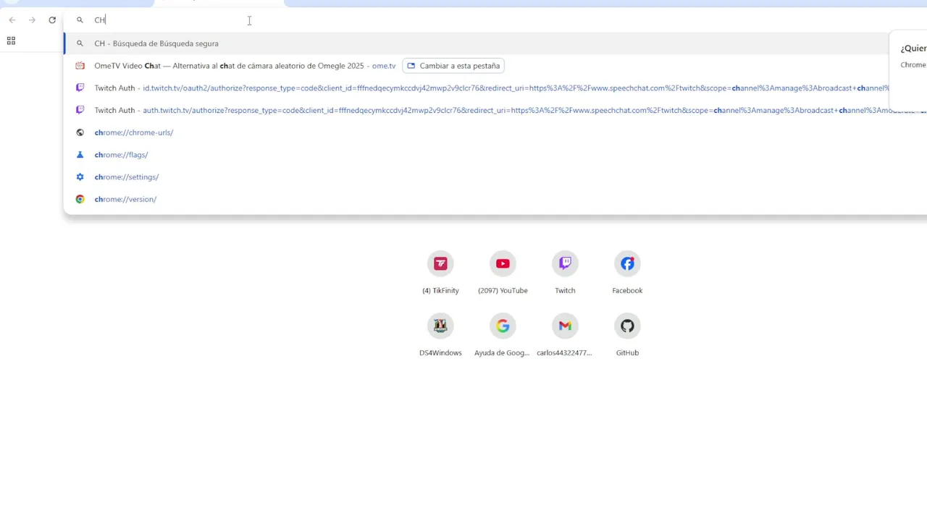The image size is (927, 521).
Task: Choose chrome://chrome-urls/ suggestion
Action: tap(495, 132)
